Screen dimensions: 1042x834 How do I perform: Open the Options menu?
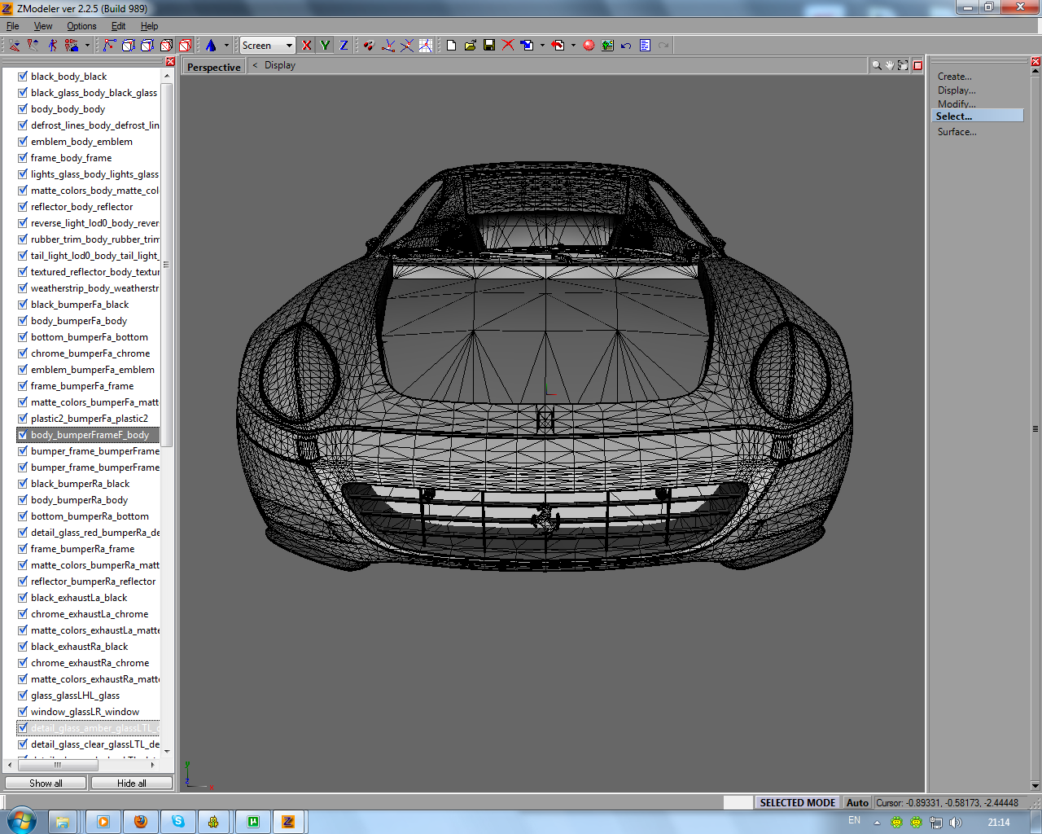pos(81,26)
